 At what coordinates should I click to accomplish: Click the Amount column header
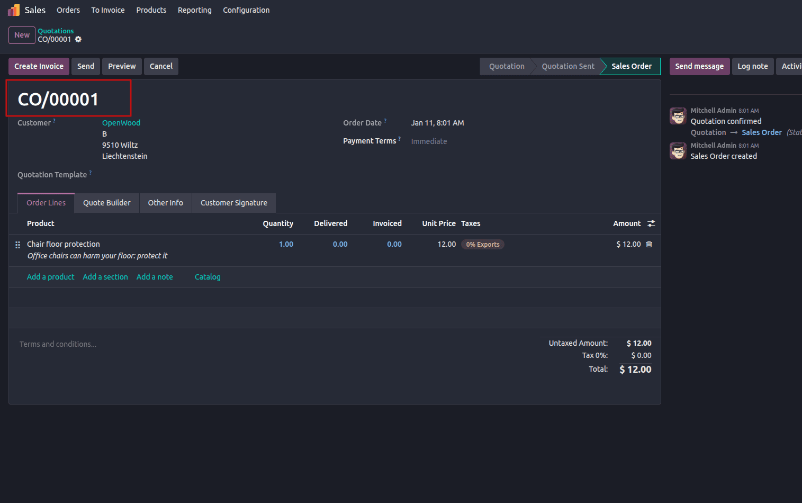coord(627,223)
